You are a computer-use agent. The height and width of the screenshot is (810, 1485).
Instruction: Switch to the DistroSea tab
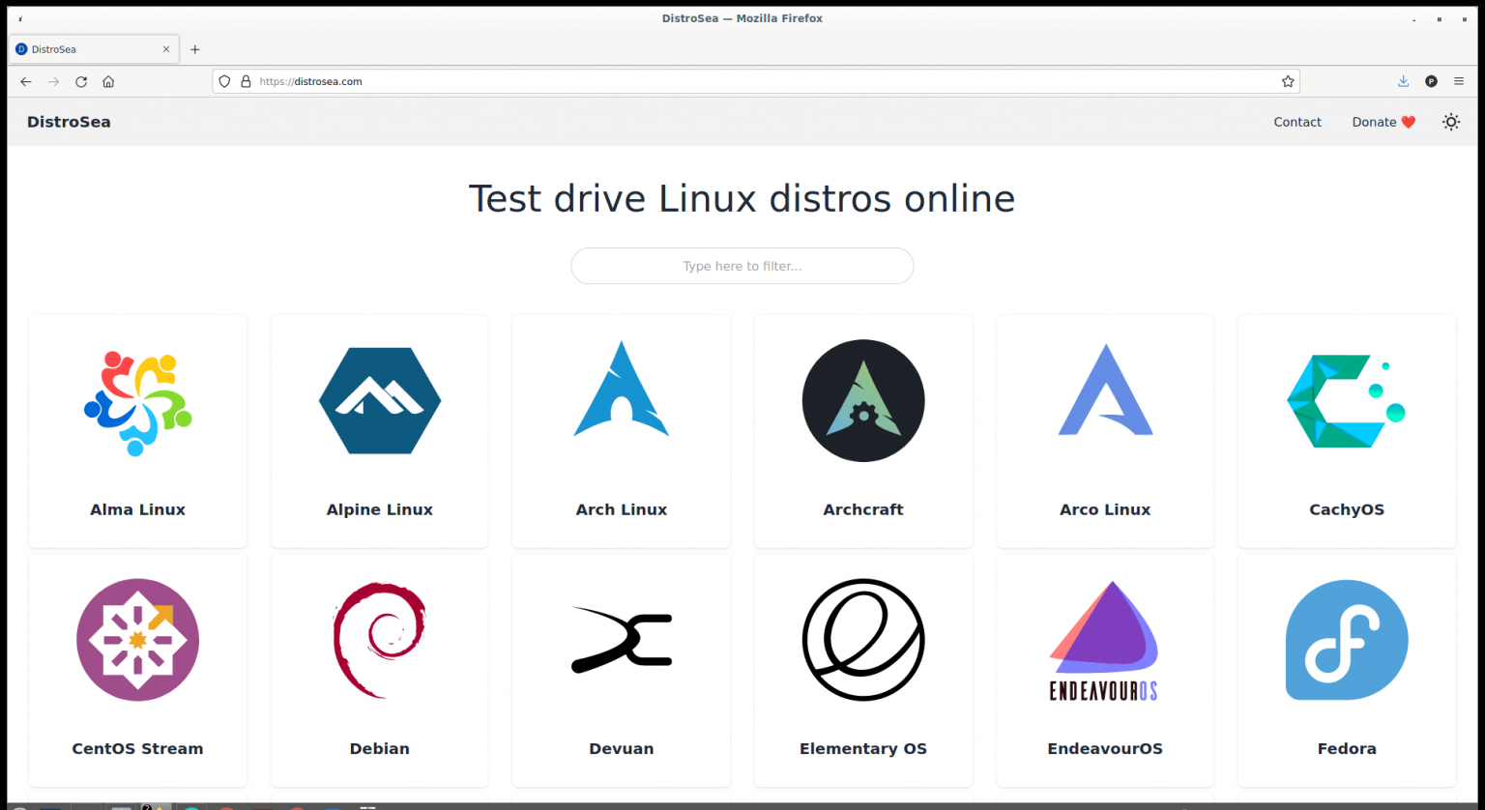94,49
